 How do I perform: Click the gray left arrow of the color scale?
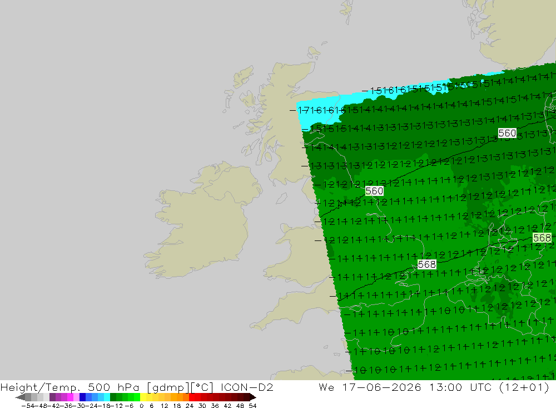tap(20, 397)
